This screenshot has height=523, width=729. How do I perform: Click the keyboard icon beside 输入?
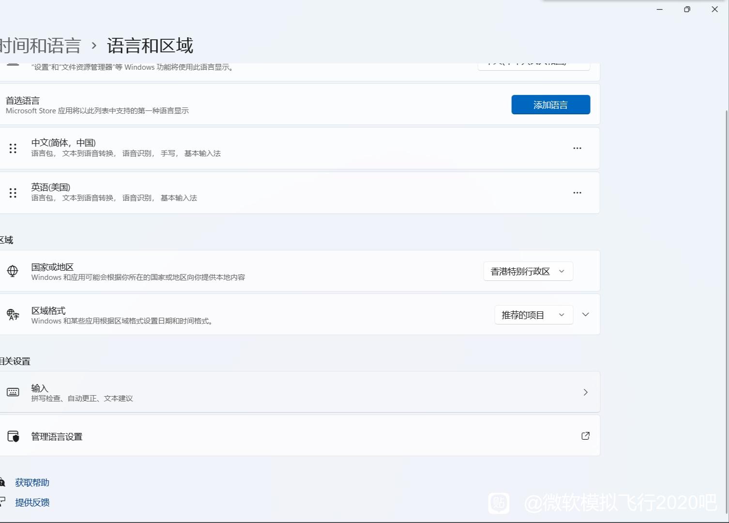[13, 392]
